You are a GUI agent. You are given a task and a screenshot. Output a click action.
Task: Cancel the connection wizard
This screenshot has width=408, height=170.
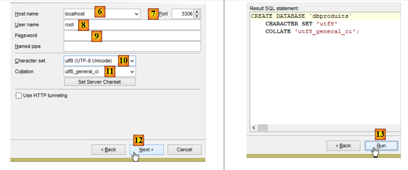point(184,150)
